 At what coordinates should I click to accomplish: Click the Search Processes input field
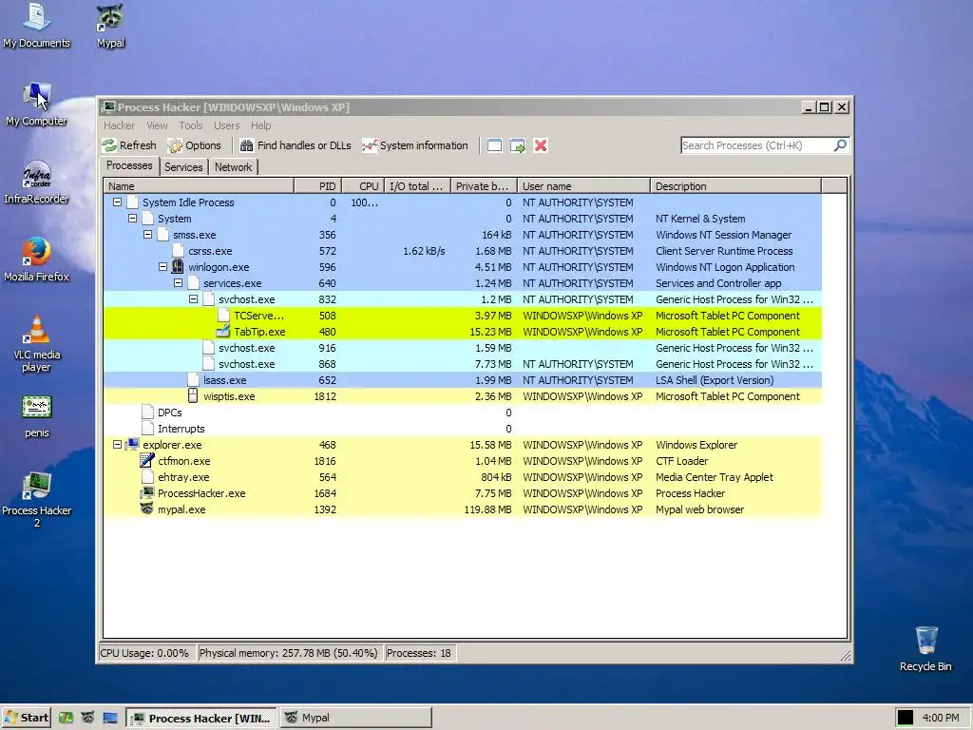[x=756, y=145]
